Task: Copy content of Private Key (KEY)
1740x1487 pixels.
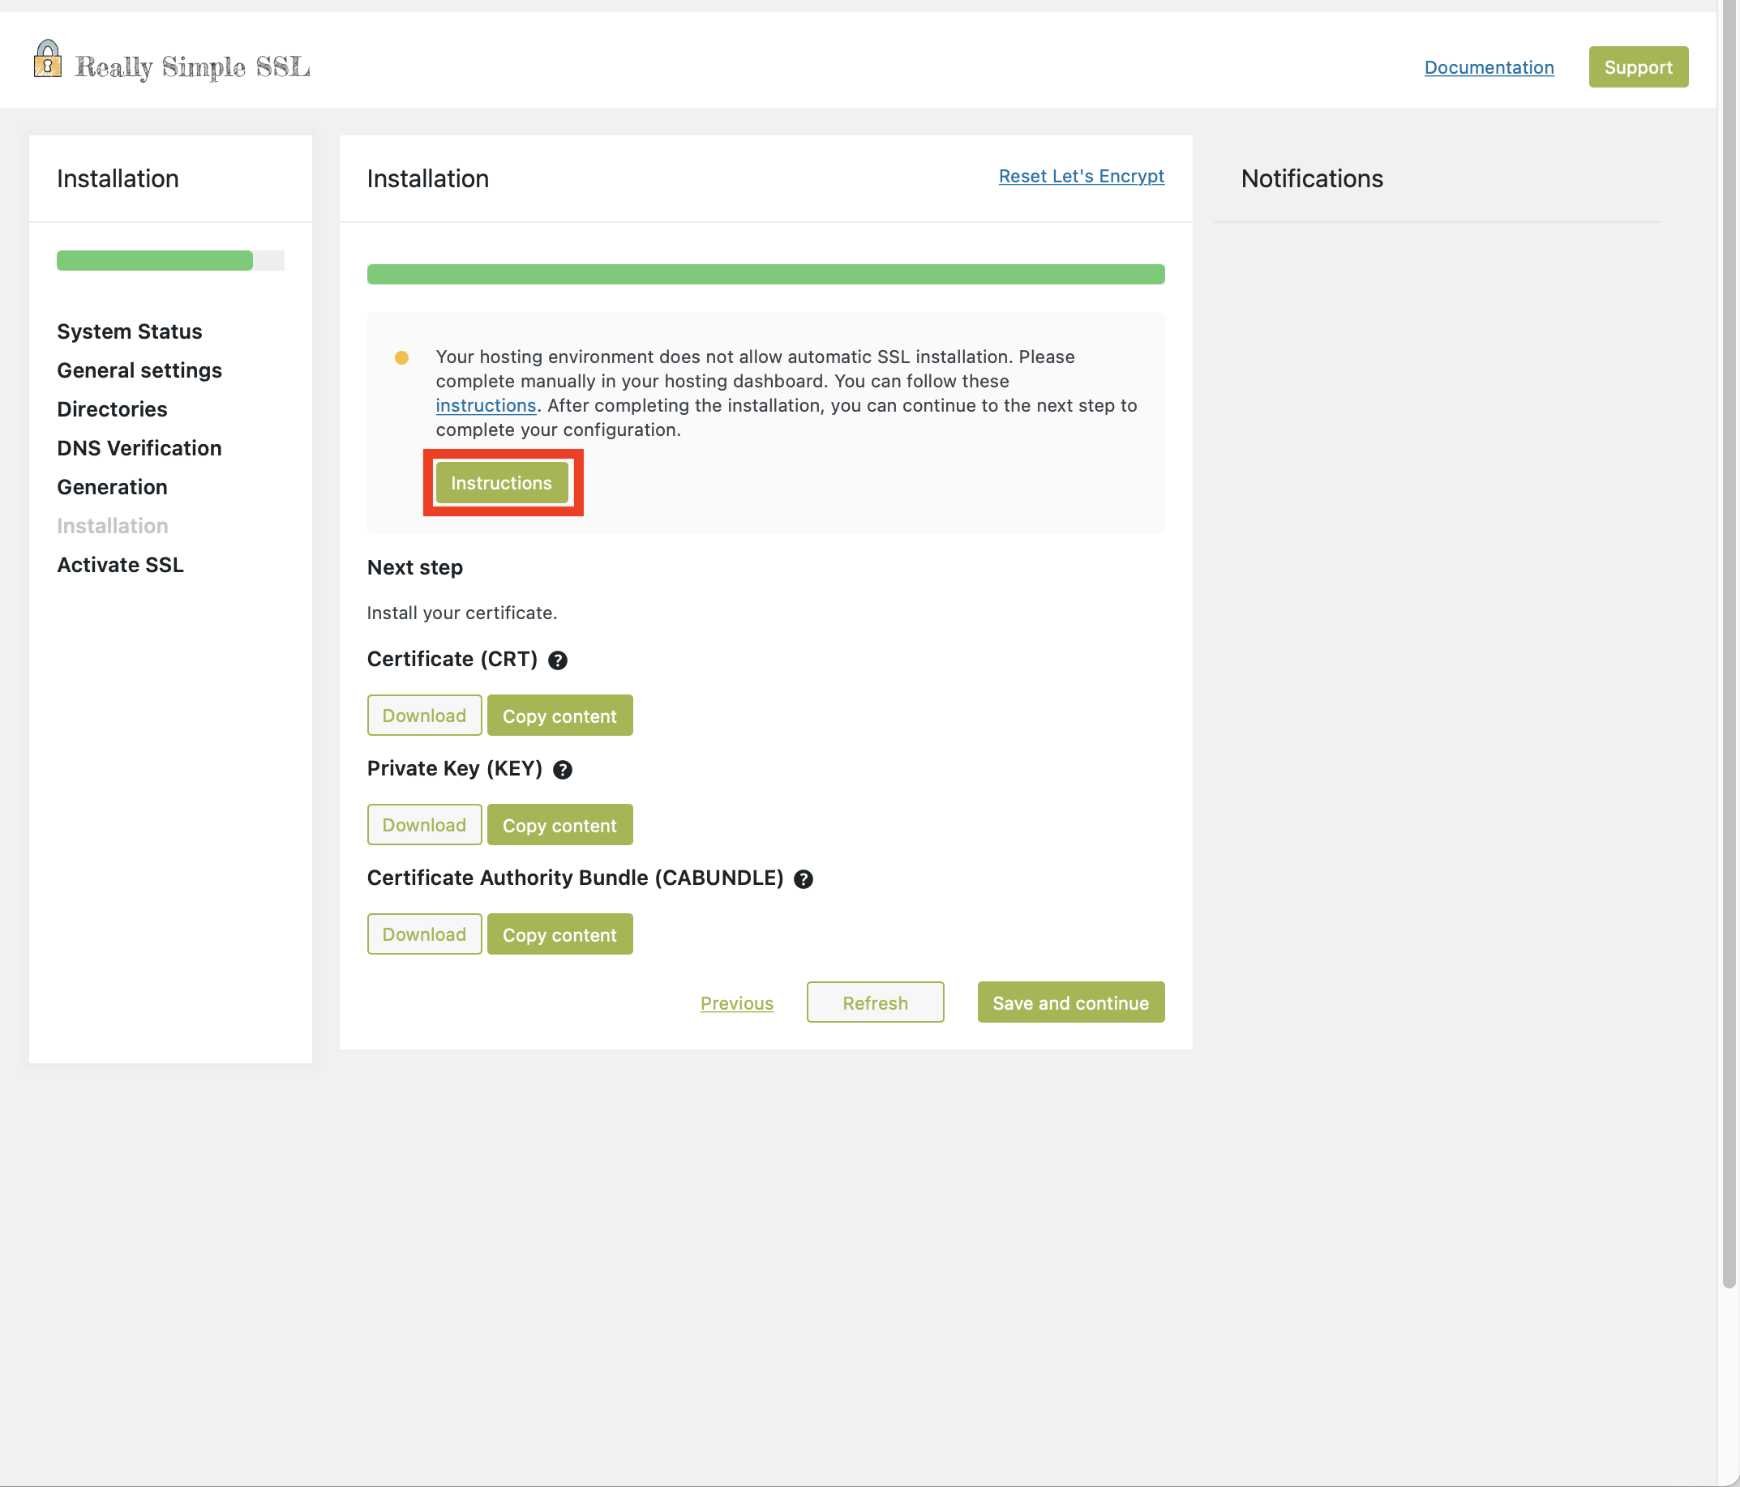Action: (x=559, y=824)
